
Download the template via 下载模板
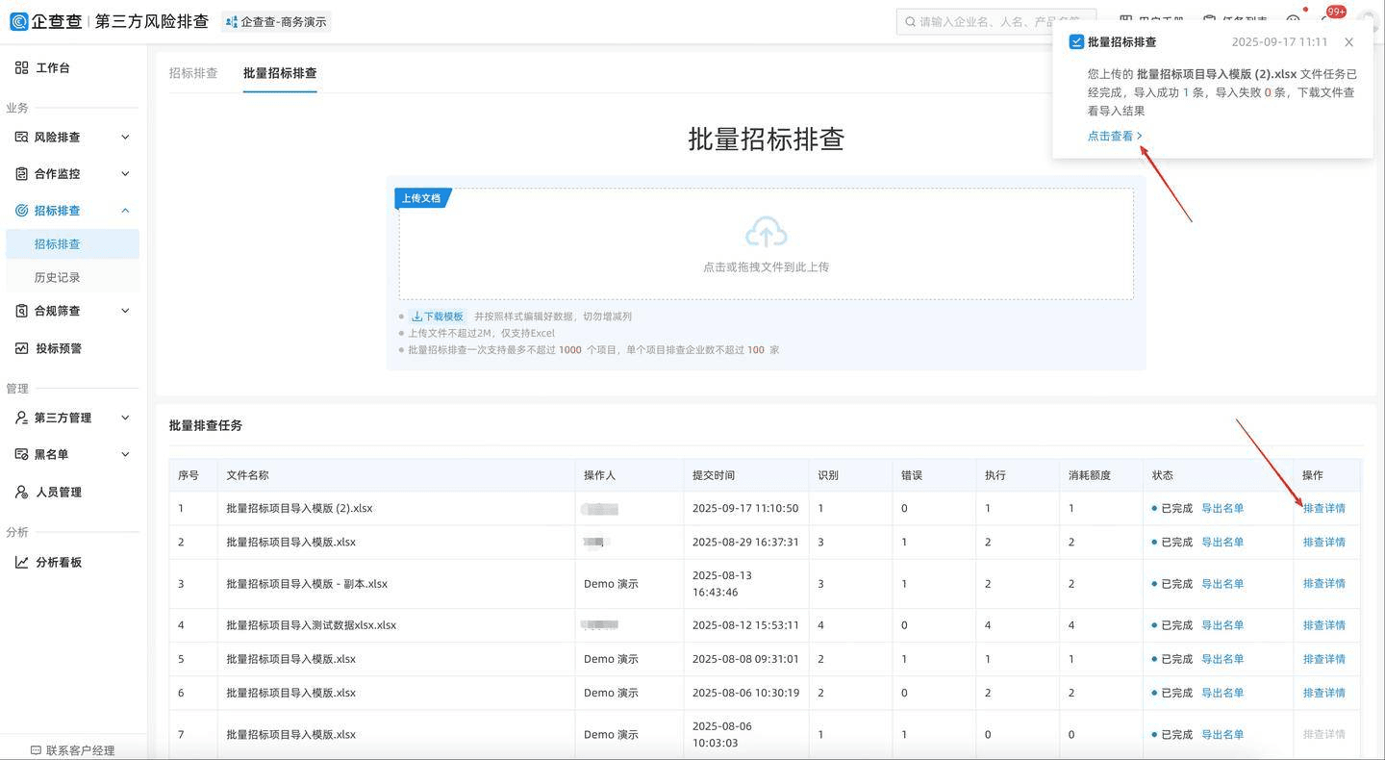(438, 317)
